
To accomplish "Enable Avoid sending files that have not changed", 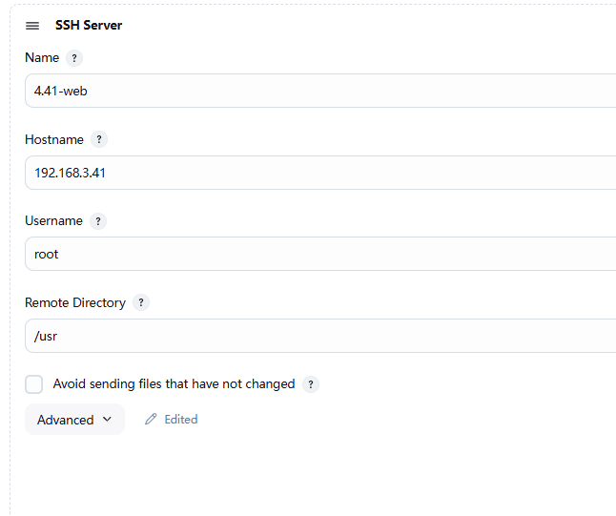I will 34,384.
